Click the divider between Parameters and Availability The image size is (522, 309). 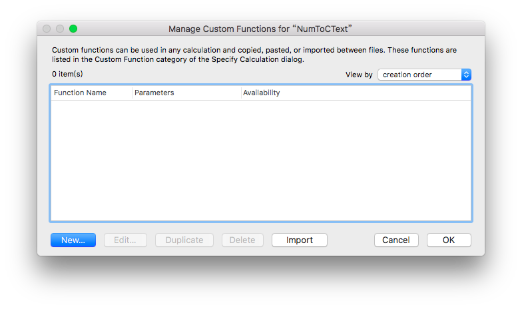pos(241,93)
